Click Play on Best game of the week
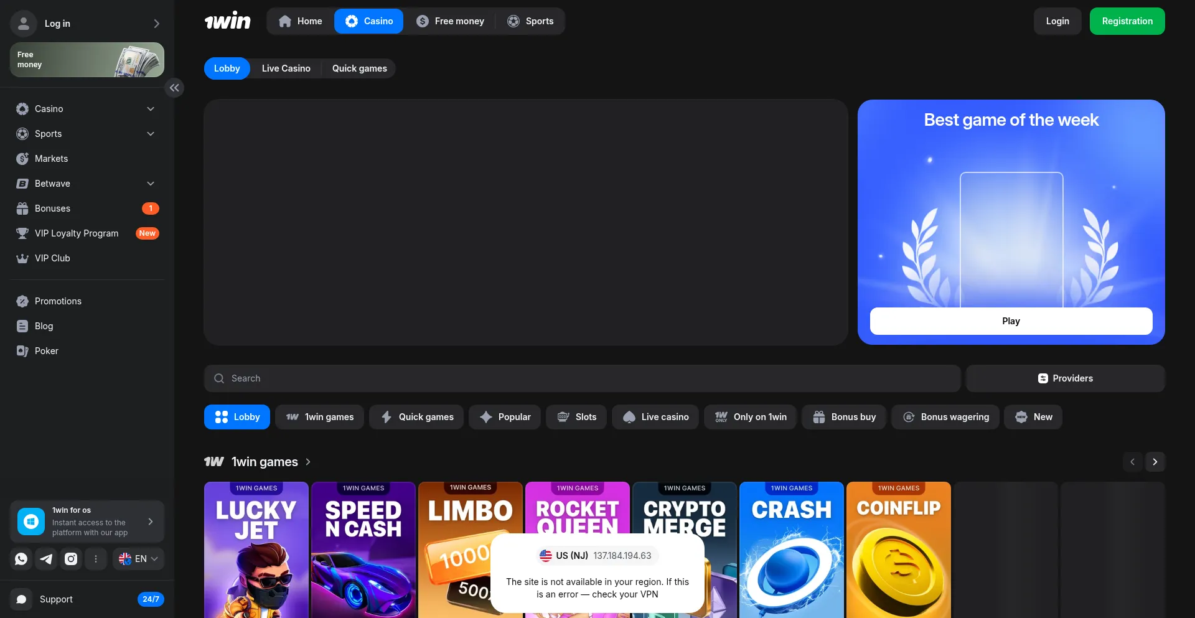 coord(1011,321)
